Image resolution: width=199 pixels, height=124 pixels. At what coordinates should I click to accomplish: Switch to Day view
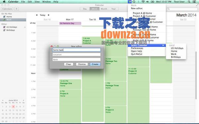pos(85,9)
